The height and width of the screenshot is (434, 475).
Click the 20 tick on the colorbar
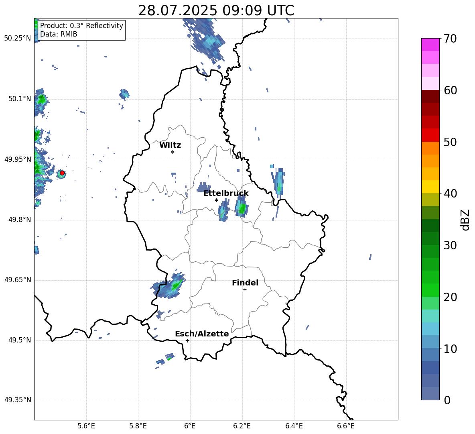pos(450,297)
